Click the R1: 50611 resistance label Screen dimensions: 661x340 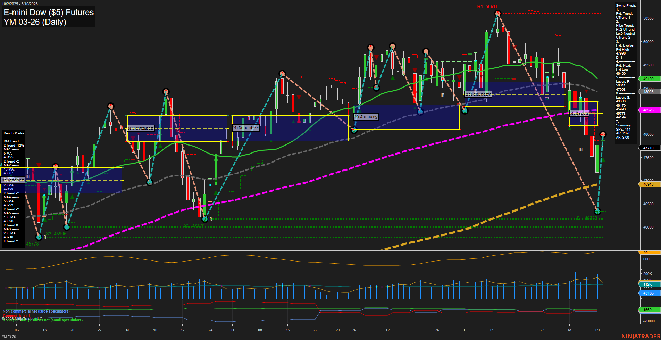[x=487, y=6]
